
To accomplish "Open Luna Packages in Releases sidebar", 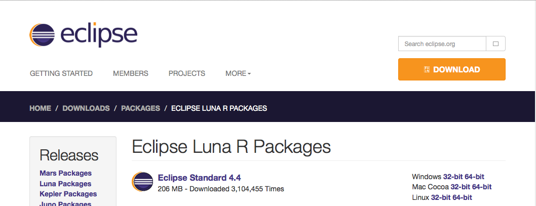I will tap(65, 184).
